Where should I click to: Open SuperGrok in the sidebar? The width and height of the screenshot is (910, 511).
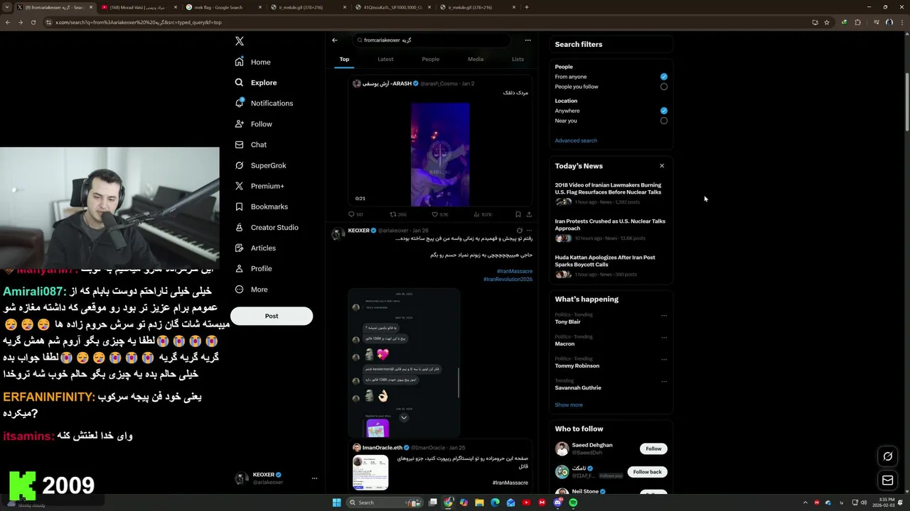[260, 165]
